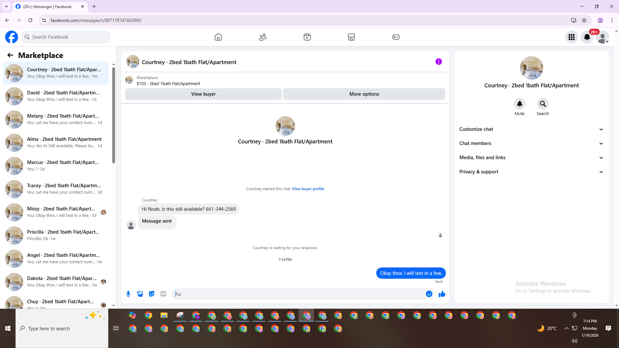Viewport: 619px width, 348px height.
Task: Click the message text input field
Action: tap(300, 294)
